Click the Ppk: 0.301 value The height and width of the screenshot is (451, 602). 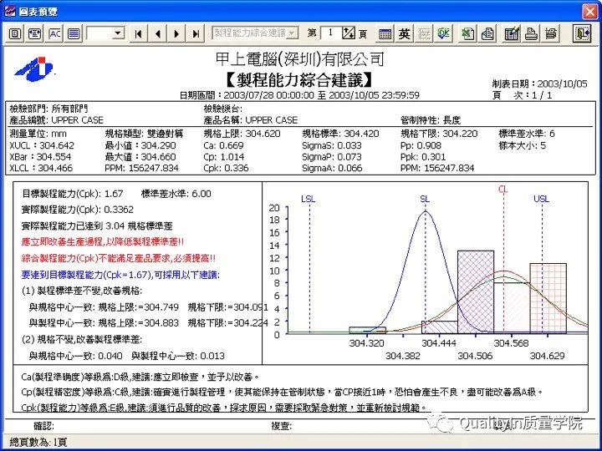(423, 157)
